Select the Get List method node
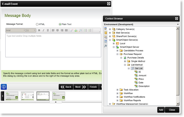This screenshot has width=184, height=117. (x=138, y=68)
